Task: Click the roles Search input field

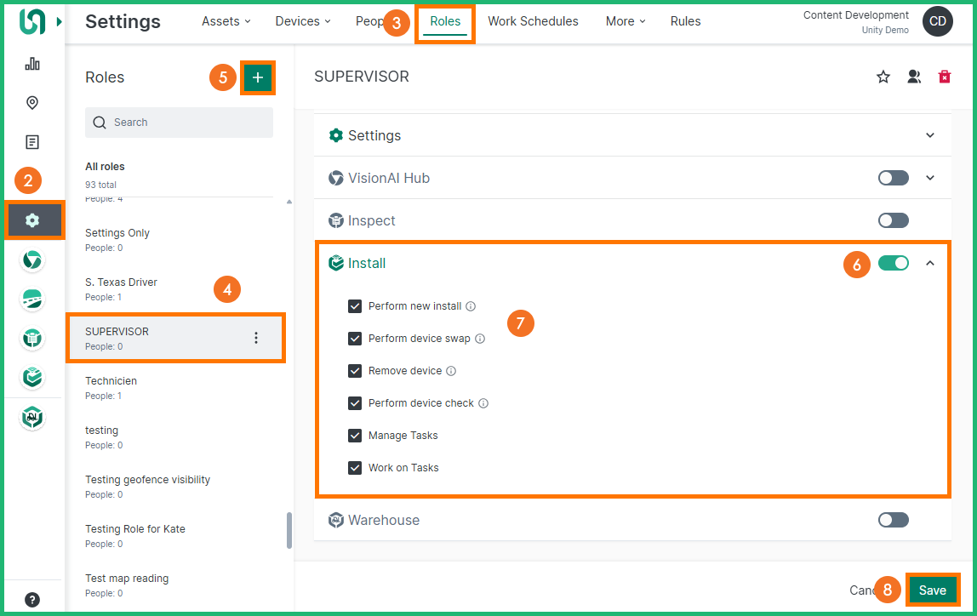Action: [179, 123]
